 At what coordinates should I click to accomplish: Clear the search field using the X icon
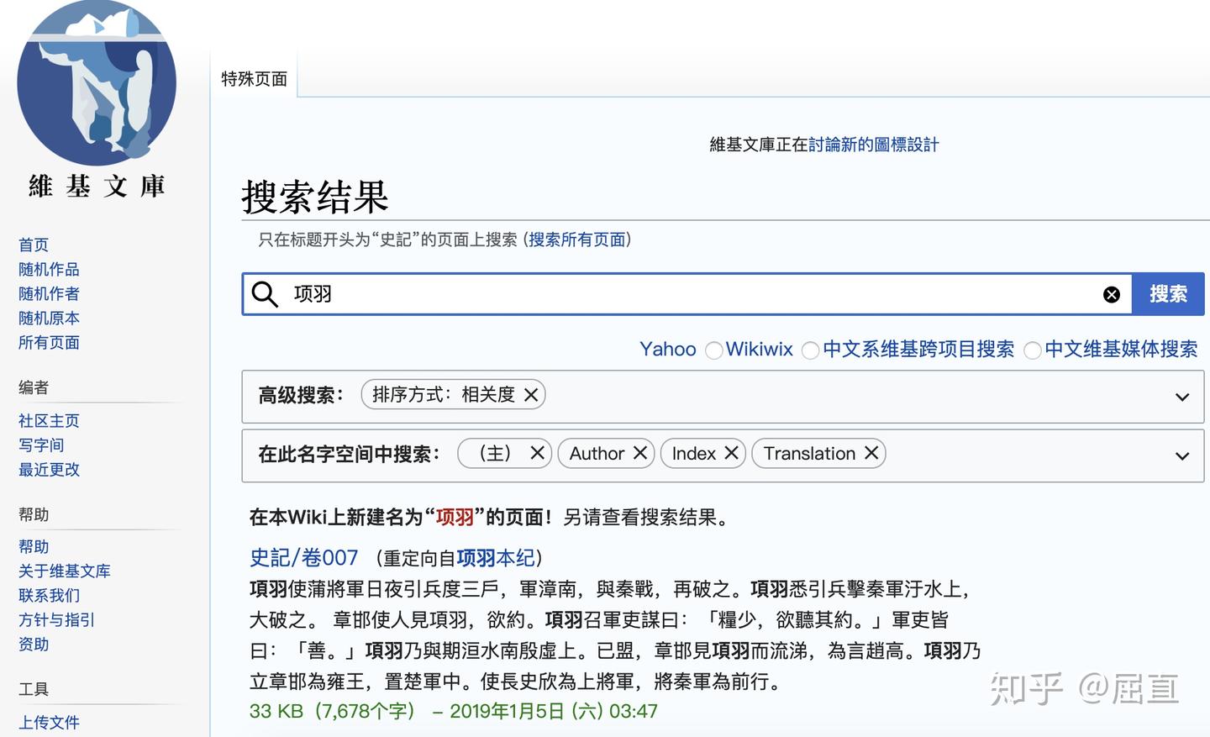pos(1112,294)
